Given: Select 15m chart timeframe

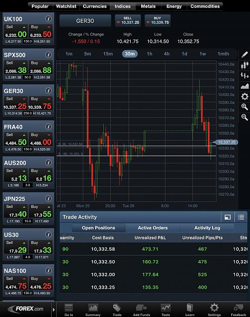Looking at the screenshot, I should (108, 54).
